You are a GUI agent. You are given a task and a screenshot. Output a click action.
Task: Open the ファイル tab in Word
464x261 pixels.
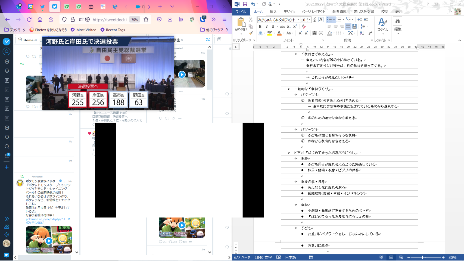241,12
